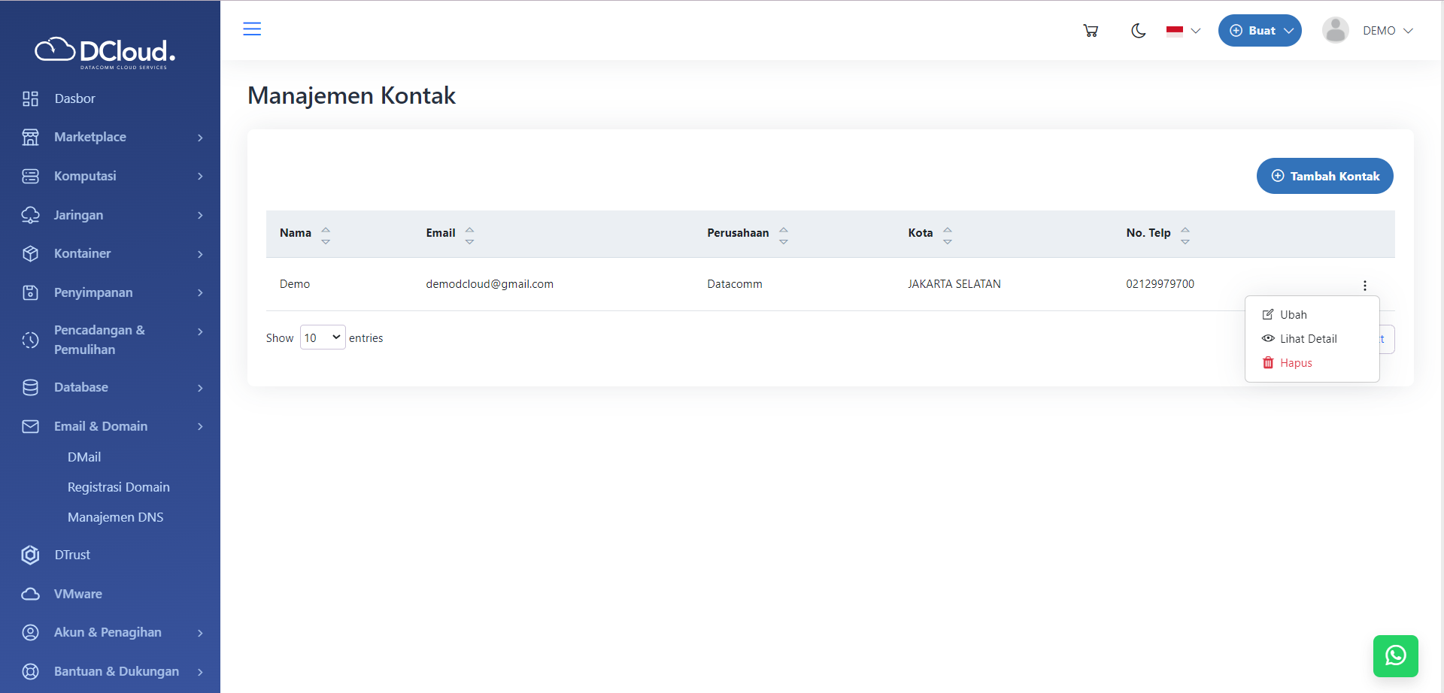Open the Buat create button
This screenshot has width=1444, height=693.
pyautogui.click(x=1260, y=31)
